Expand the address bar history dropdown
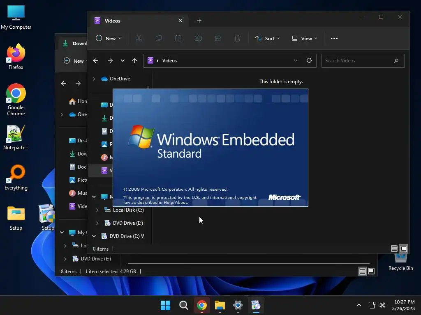The width and height of the screenshot is (421, 315). coord(295,61)
